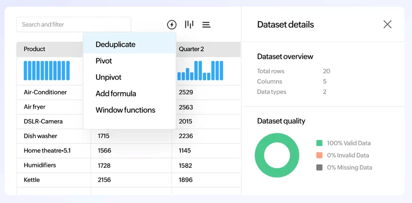Click the gray Missing Data swatch
The image size is (412, 203).
point(319,167)
